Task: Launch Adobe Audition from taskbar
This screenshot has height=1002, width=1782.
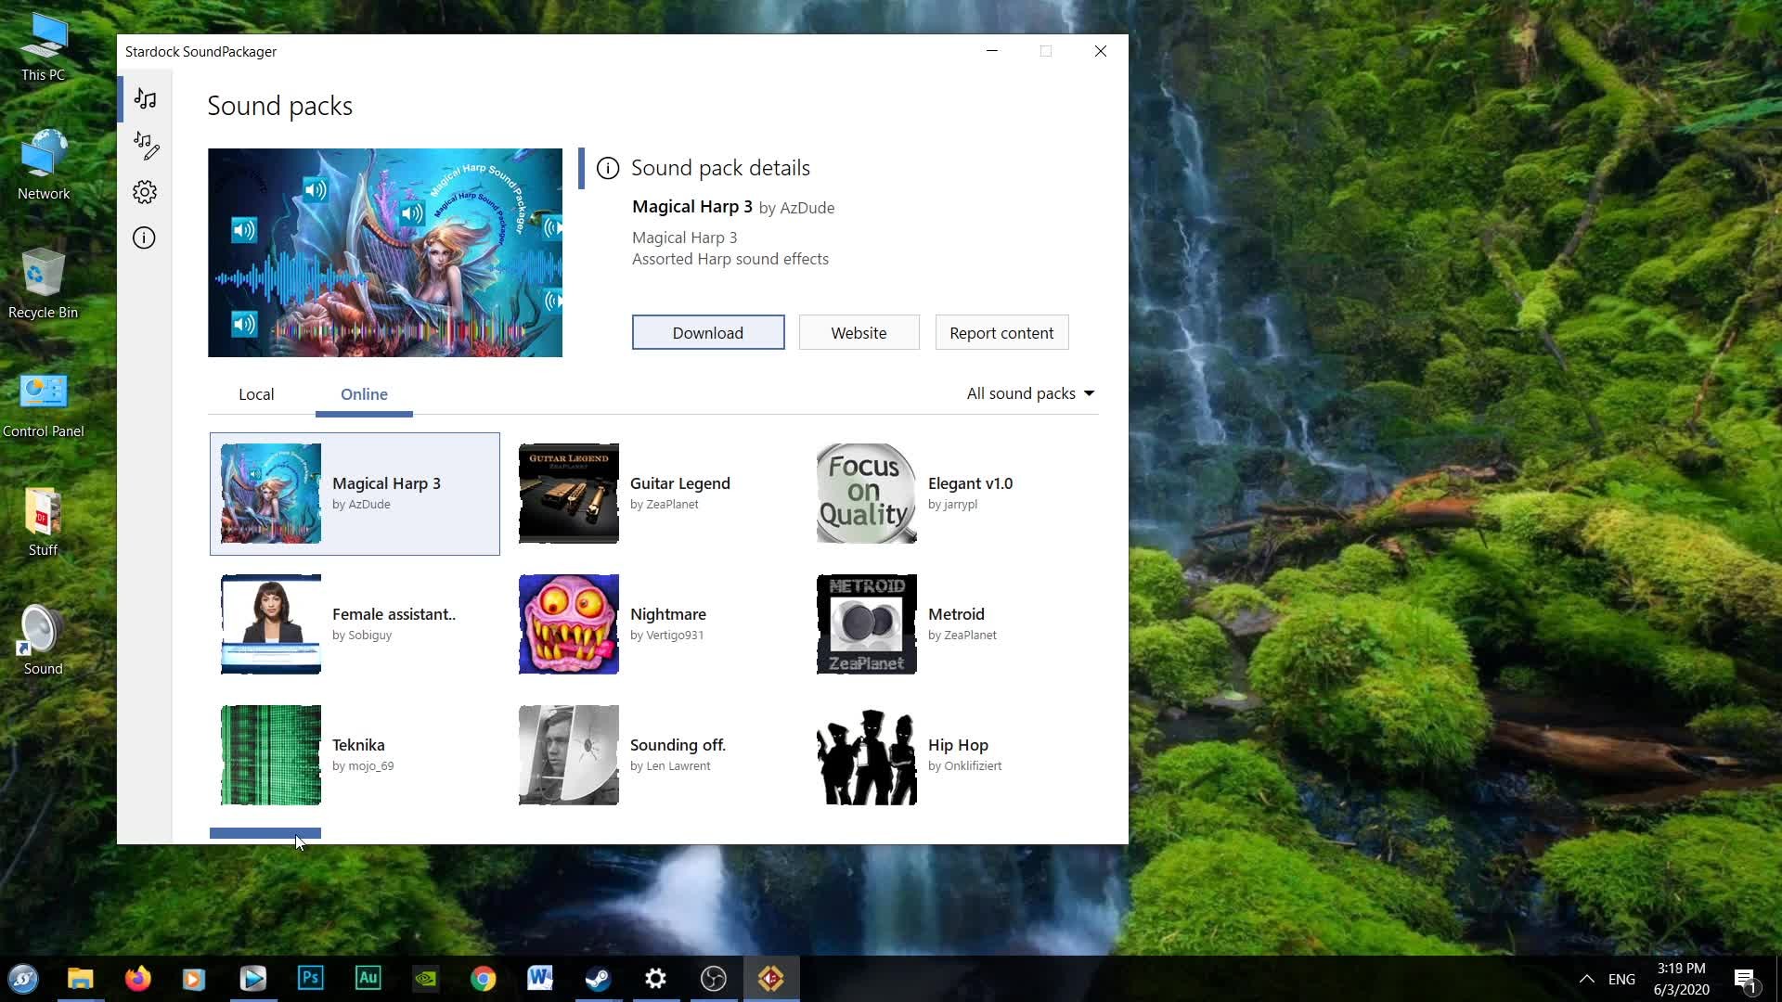Action: (368, 978)
